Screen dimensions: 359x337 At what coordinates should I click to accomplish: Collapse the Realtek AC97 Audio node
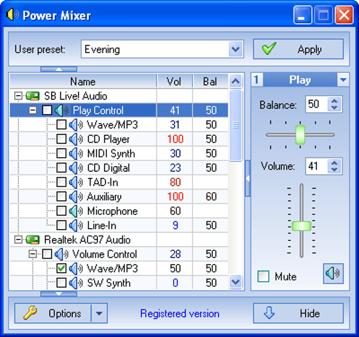(x=18, y=240)
